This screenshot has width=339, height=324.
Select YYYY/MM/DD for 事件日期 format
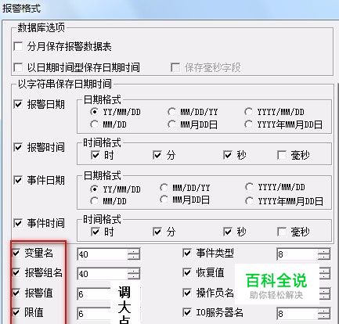click(249, 187)
